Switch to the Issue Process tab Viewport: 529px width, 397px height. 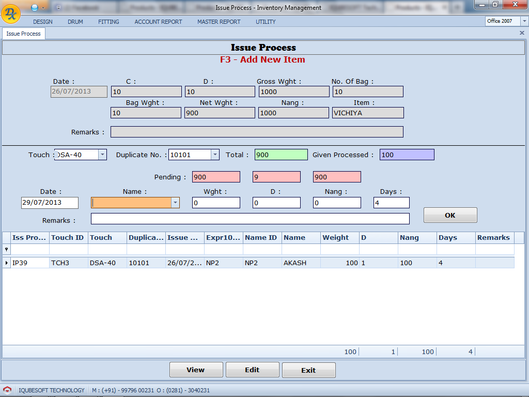click(x=24, y=34)
